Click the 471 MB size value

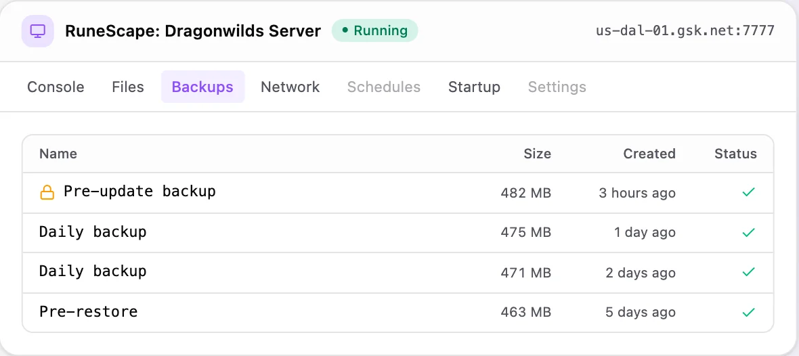point(526,273)
